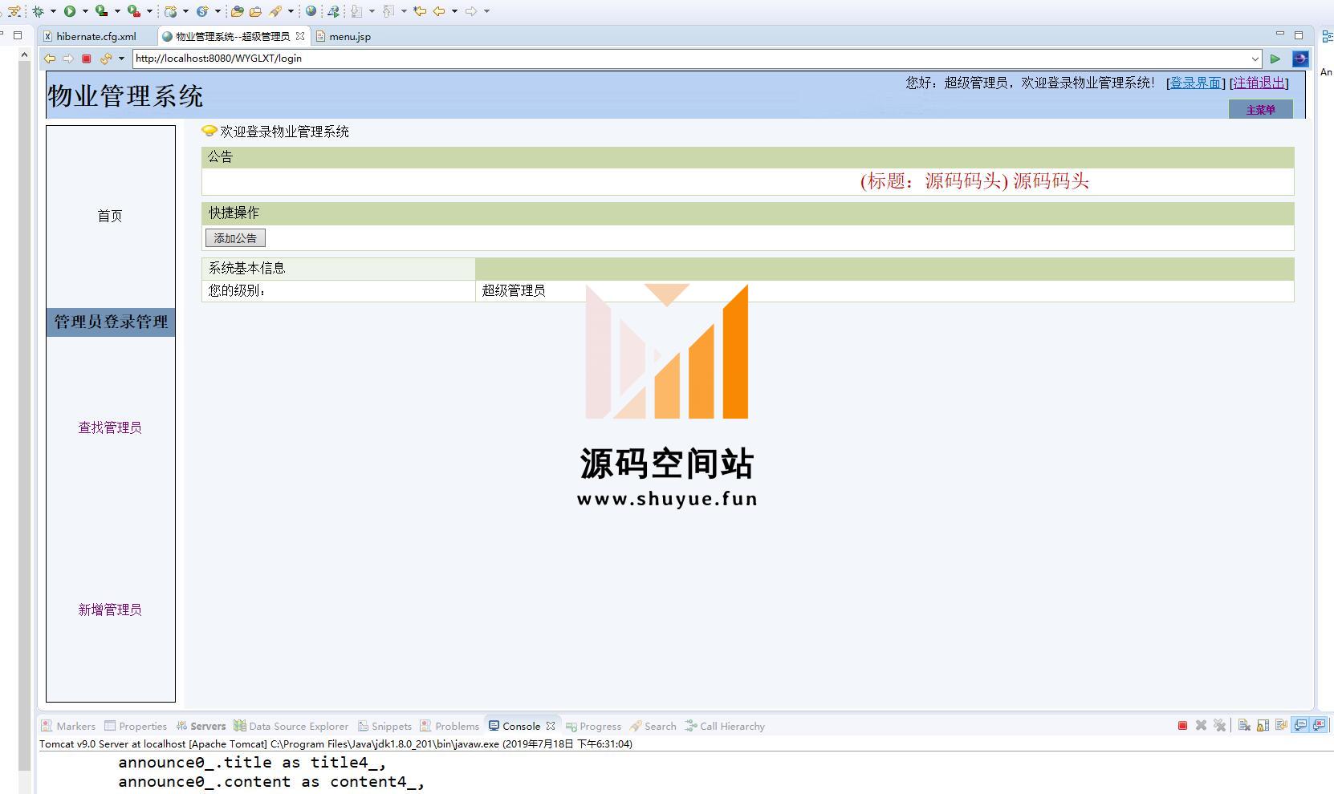Refresh the internal browser page

pos(106,59)
